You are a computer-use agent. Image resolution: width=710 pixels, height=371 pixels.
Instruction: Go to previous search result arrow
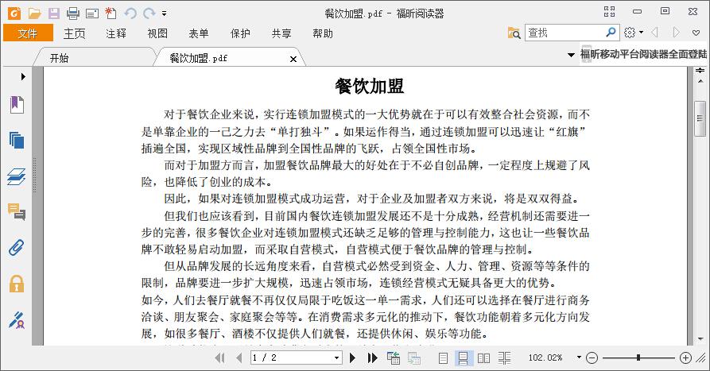pyautogui.click(x=654, y=32)
